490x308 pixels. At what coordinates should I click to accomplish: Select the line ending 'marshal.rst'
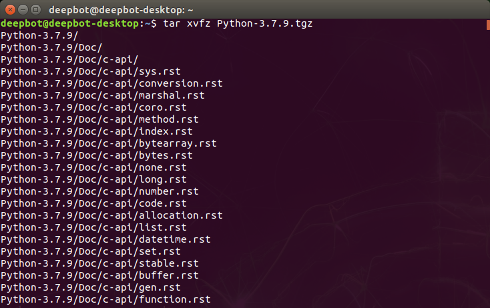(x=103, y=95)
